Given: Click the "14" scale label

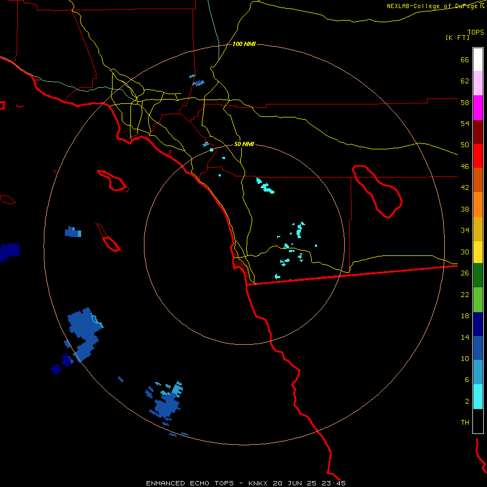Looking at the screenshot, I should pyautogui.click(x=465, y=337).
